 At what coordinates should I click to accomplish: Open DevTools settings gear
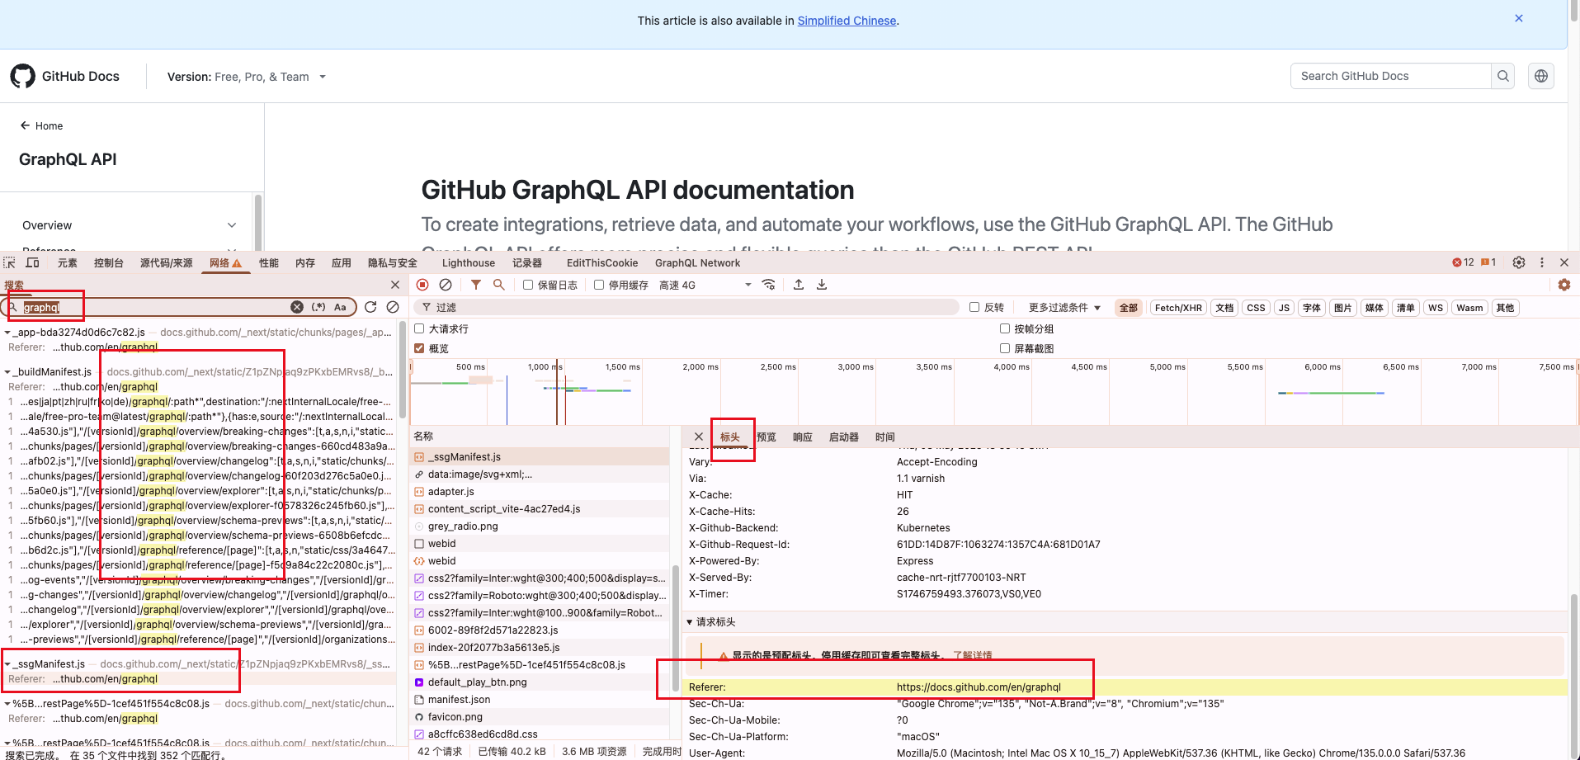[x=1519, y=262]
